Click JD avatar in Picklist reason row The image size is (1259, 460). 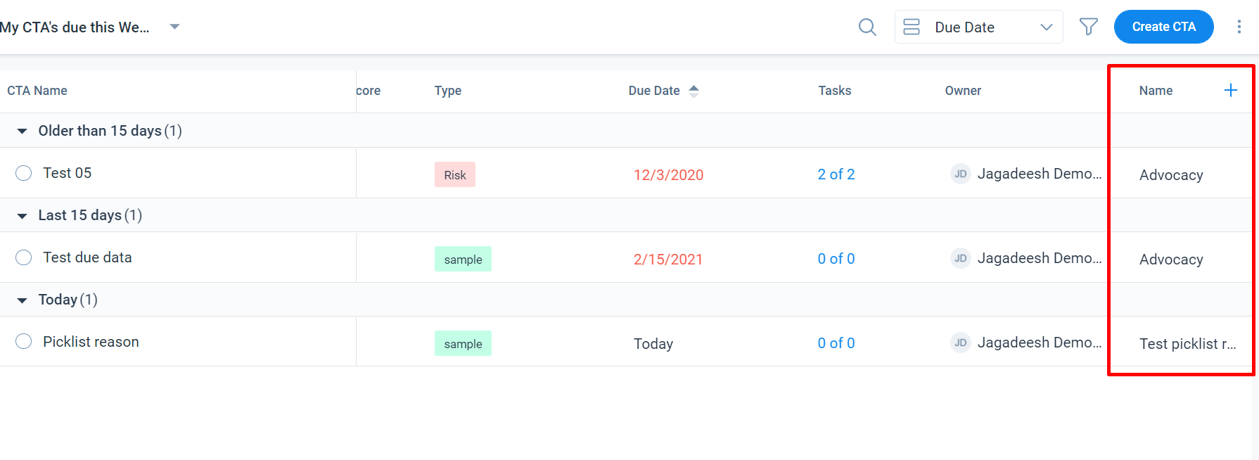point(960,343)
